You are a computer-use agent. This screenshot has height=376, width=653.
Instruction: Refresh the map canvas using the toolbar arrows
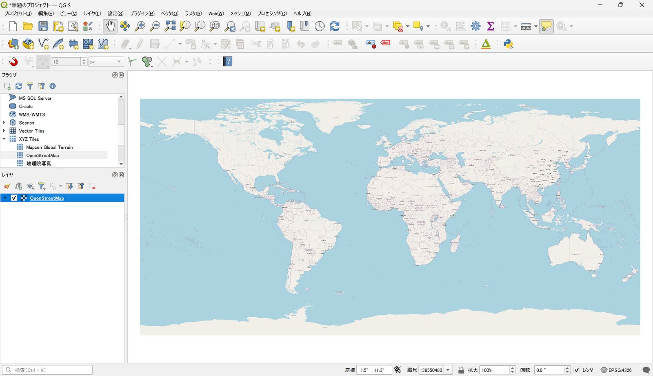pyautogui.click(x=335, y=26)
